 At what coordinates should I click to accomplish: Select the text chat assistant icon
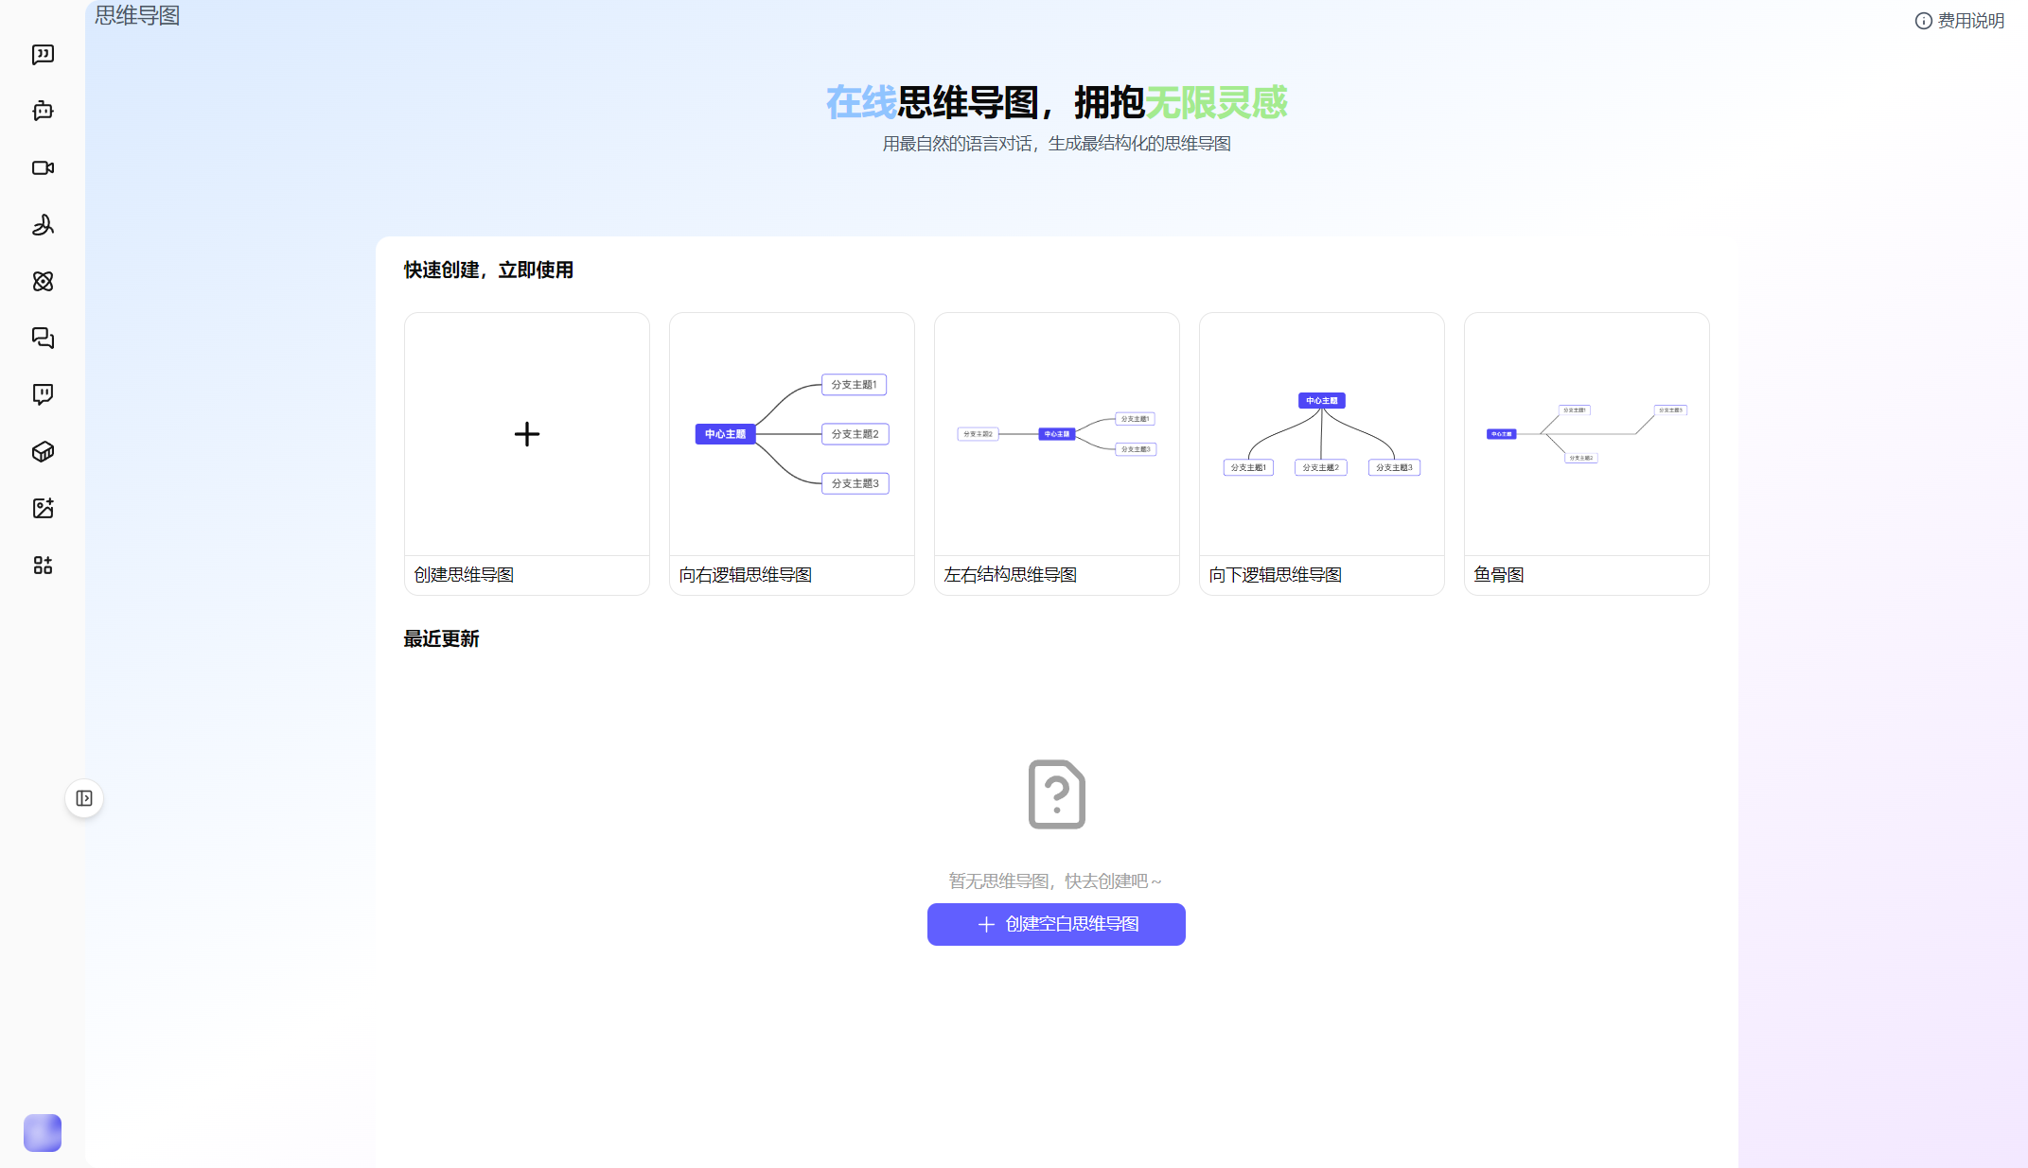coord(42,54)
